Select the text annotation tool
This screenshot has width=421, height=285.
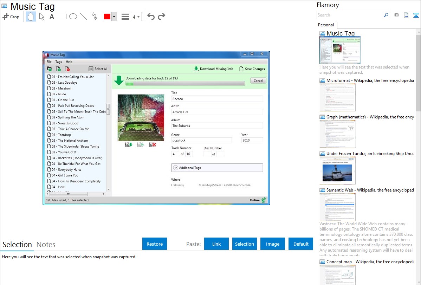[x=52, y=17]
